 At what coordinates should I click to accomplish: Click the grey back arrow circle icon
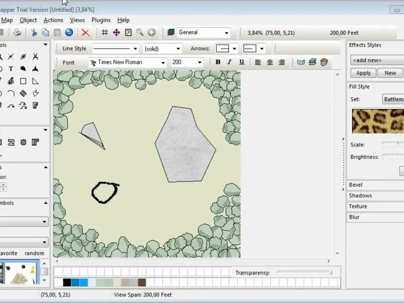(152, 32)
